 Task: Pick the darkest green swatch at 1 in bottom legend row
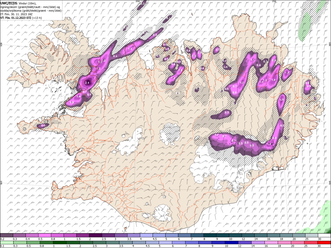[x=59, y=243]
